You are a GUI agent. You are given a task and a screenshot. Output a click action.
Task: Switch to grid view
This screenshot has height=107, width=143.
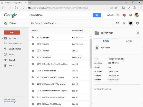point(117,23)
